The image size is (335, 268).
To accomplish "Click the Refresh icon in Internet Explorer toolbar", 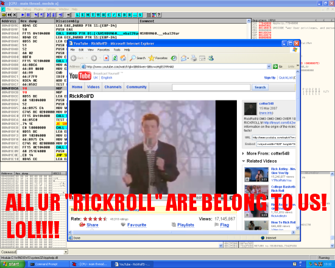I will coord(115,58).
